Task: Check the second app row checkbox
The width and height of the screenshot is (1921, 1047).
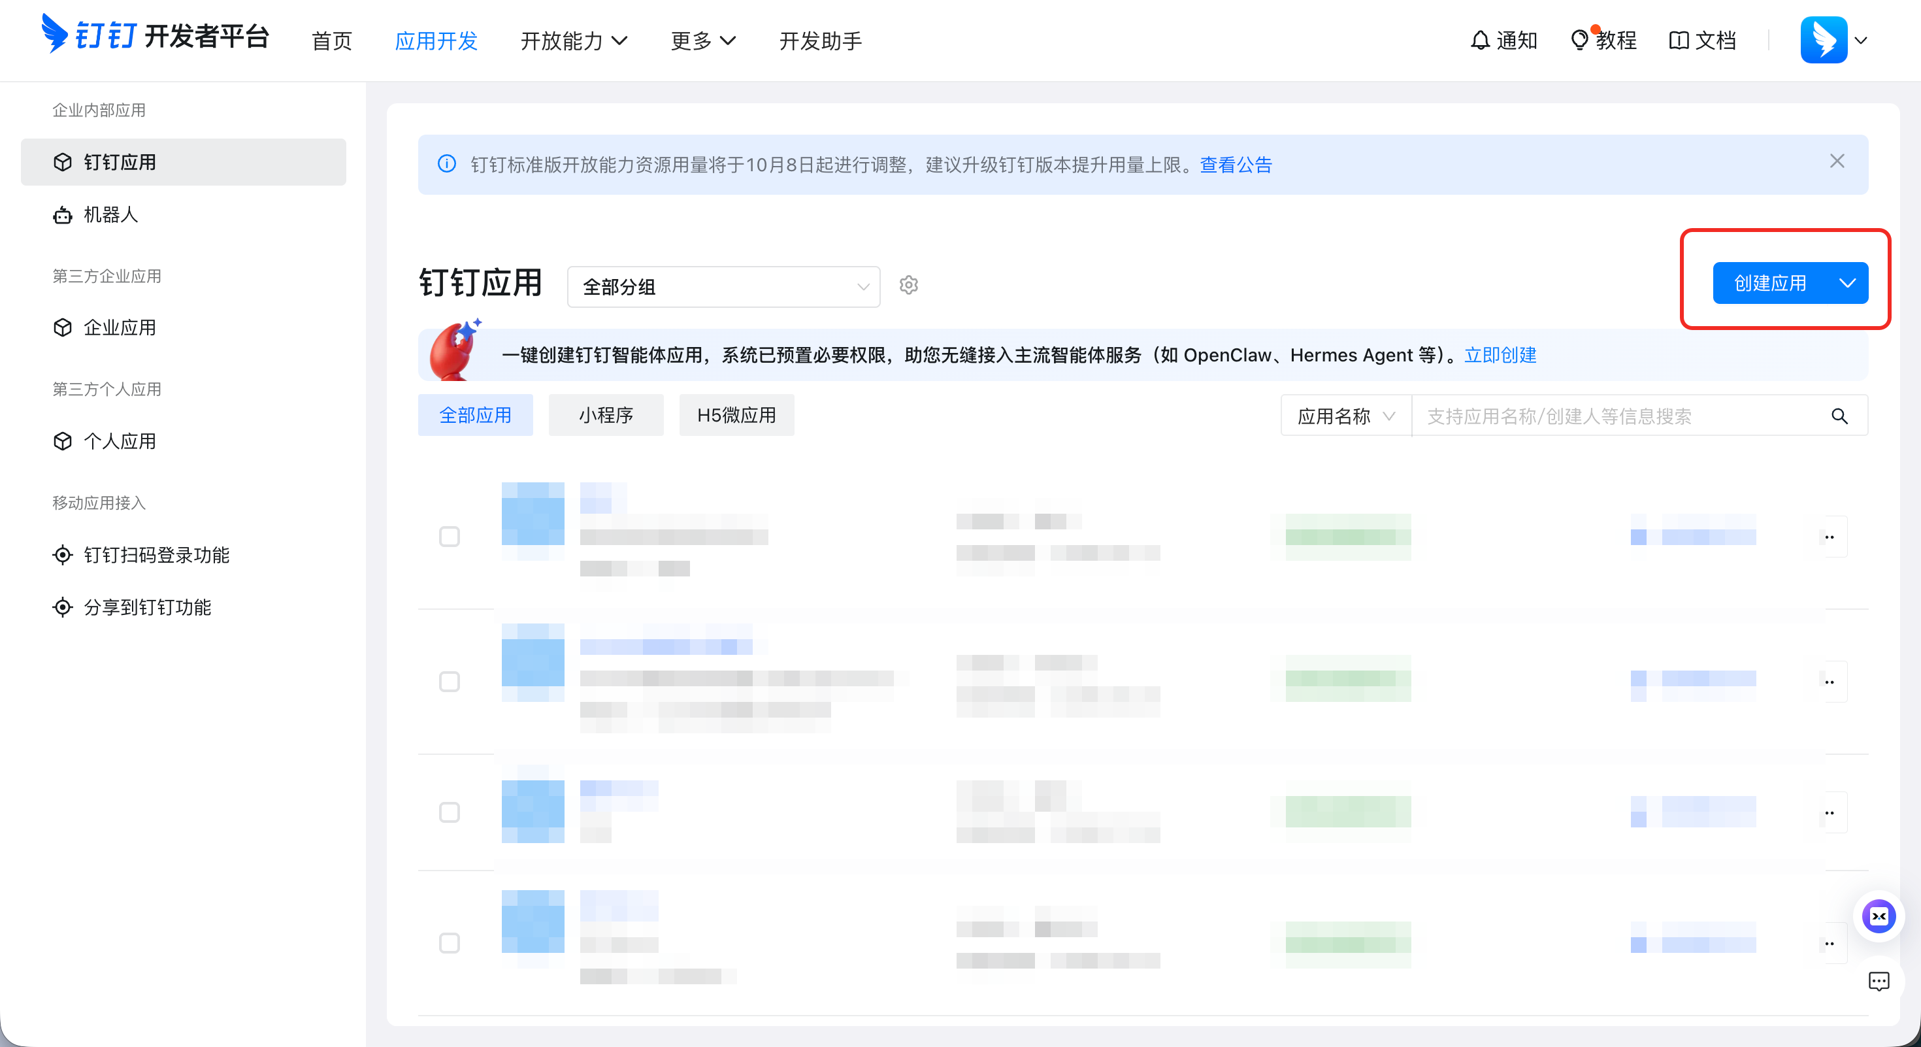Action: [449, 682]
